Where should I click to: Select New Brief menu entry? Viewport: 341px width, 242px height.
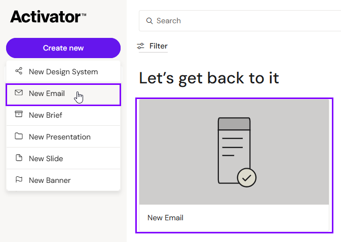pos(63,115)
